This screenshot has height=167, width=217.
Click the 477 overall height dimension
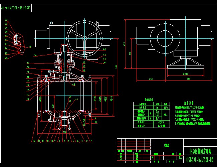[x=125, y=44]
